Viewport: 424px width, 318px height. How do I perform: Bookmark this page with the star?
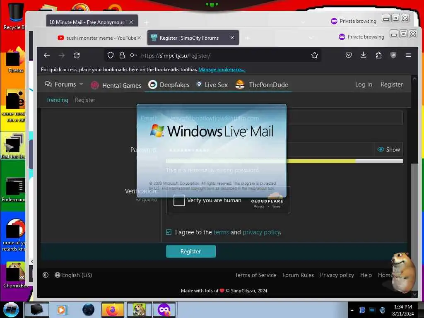pos(315,55)
